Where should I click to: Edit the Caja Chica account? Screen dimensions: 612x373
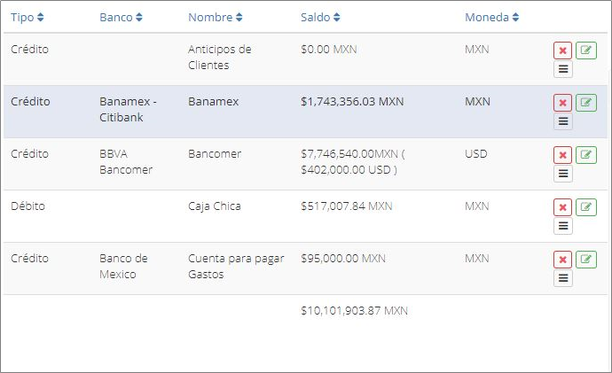(x=586, y=207)
